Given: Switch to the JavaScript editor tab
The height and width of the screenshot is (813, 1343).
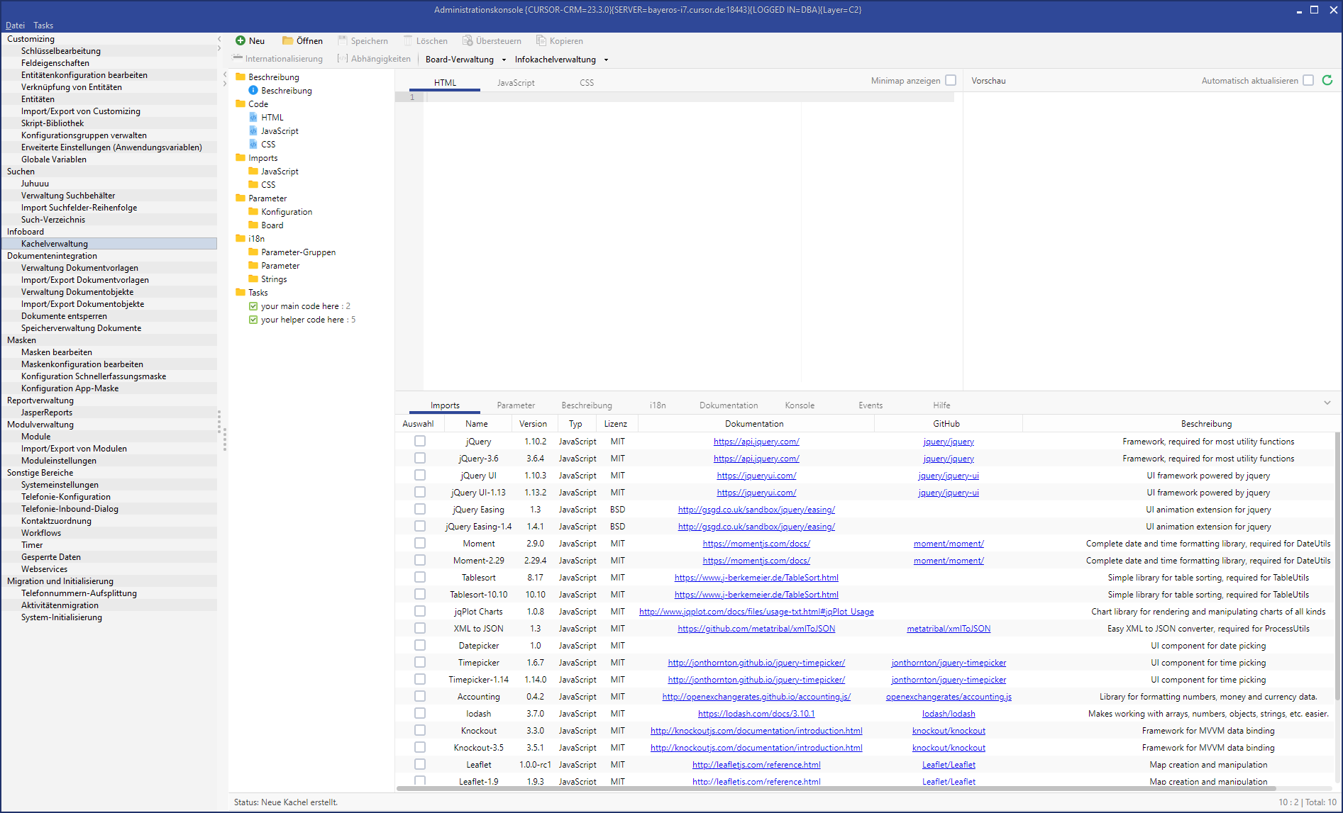Looking at the screenshot, I should 516,83.
